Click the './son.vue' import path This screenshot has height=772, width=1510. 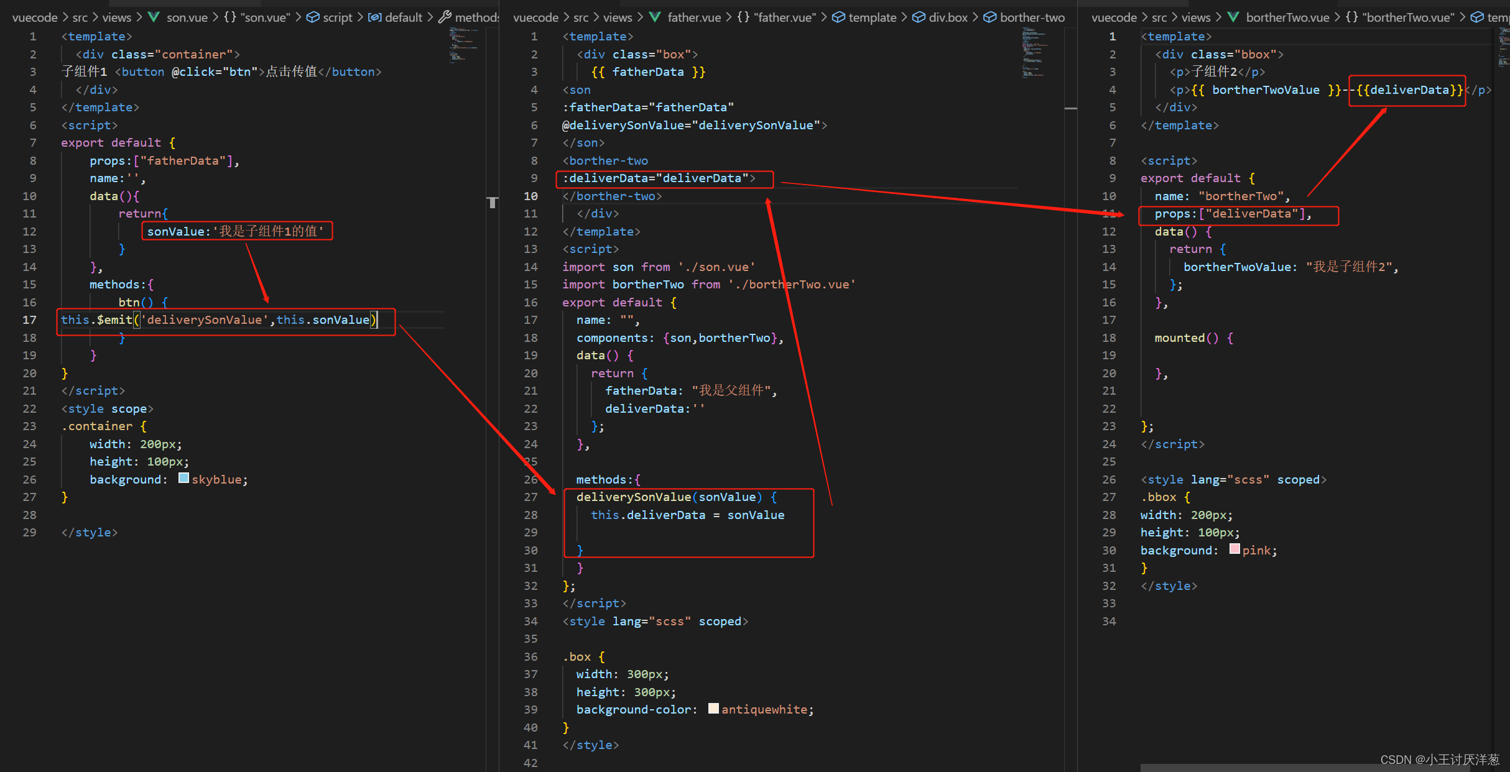[x=716, y=267]
